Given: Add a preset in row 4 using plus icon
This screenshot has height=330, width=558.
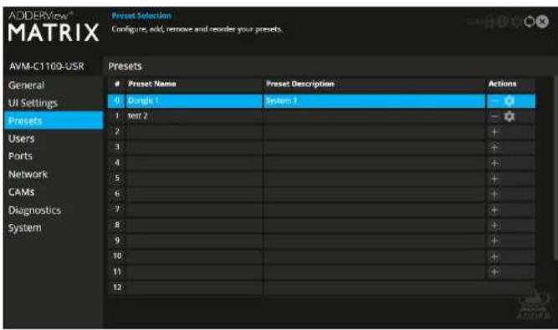Looking at the screenshot, I should tap(494, 163).
